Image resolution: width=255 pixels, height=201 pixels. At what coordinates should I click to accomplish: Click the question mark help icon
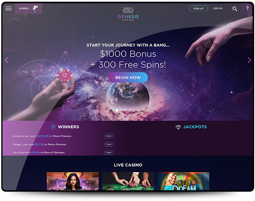tap(247, 8)
